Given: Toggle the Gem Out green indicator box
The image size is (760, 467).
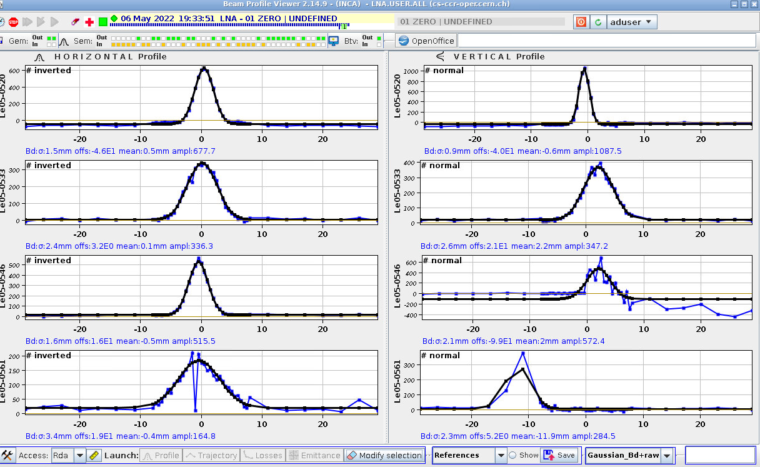Looking at the screenshot, I should [50, 38].
